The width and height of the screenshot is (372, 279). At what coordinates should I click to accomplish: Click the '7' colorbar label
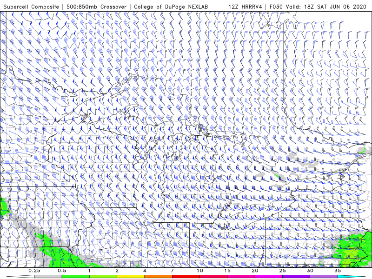click(172, 271)
